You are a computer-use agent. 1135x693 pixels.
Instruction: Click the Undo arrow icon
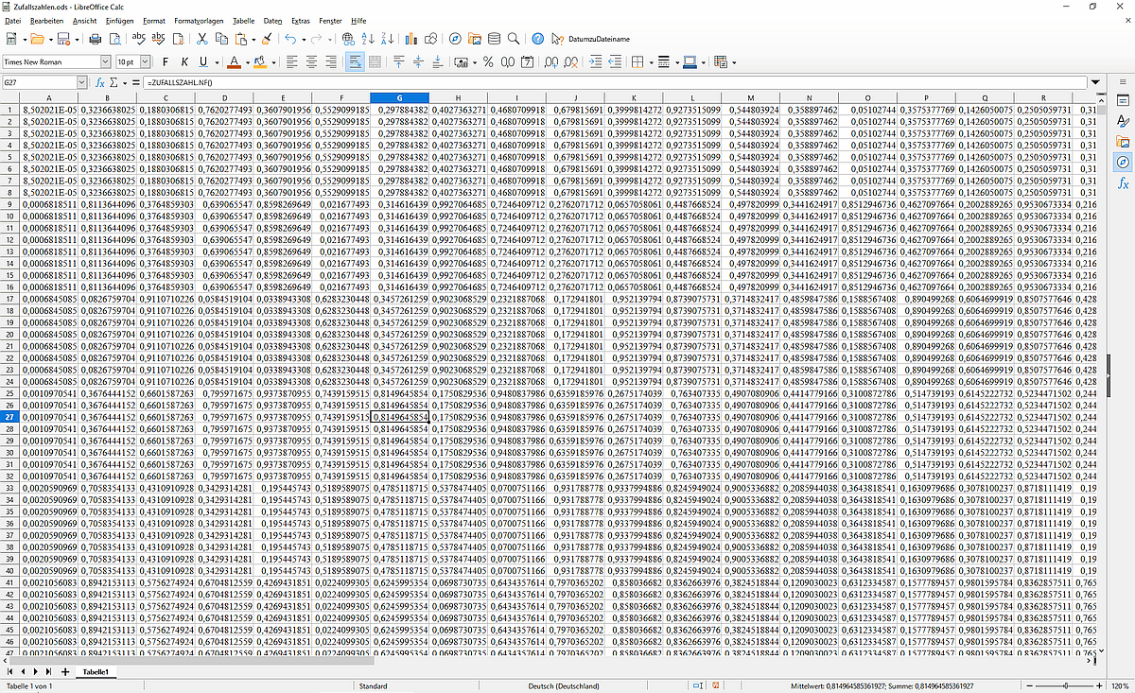point(289,39)
